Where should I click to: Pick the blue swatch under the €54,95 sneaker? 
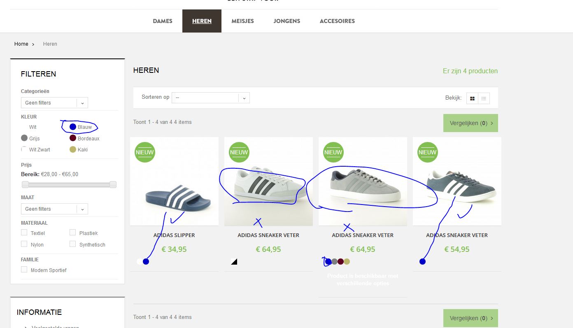(422, 261)
